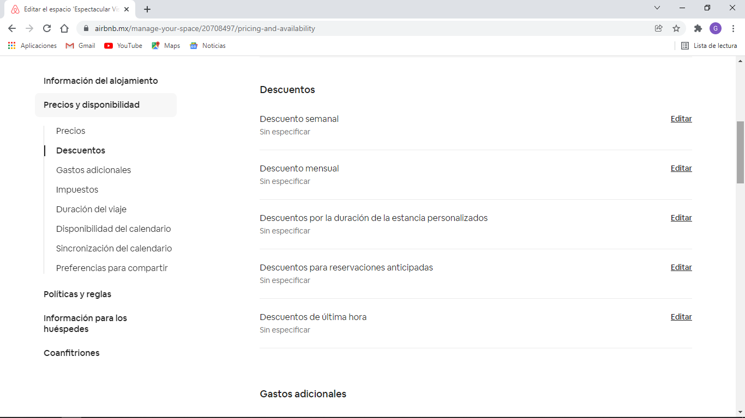Expand Políticas y reglas section
This screenshot has width=745, height=418.
point(77,294)
